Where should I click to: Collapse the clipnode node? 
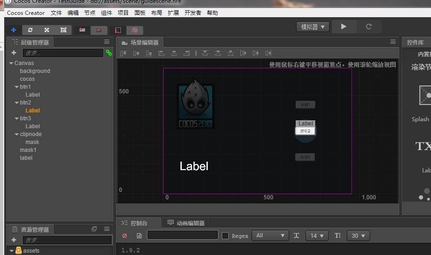tap(17, 135)
